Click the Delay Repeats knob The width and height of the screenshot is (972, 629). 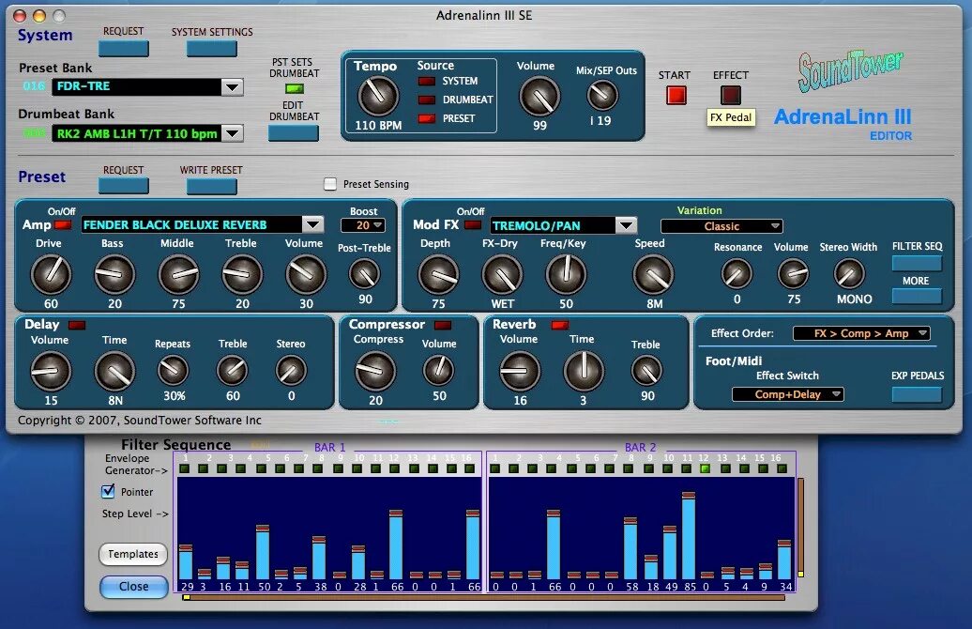point(173,370)
